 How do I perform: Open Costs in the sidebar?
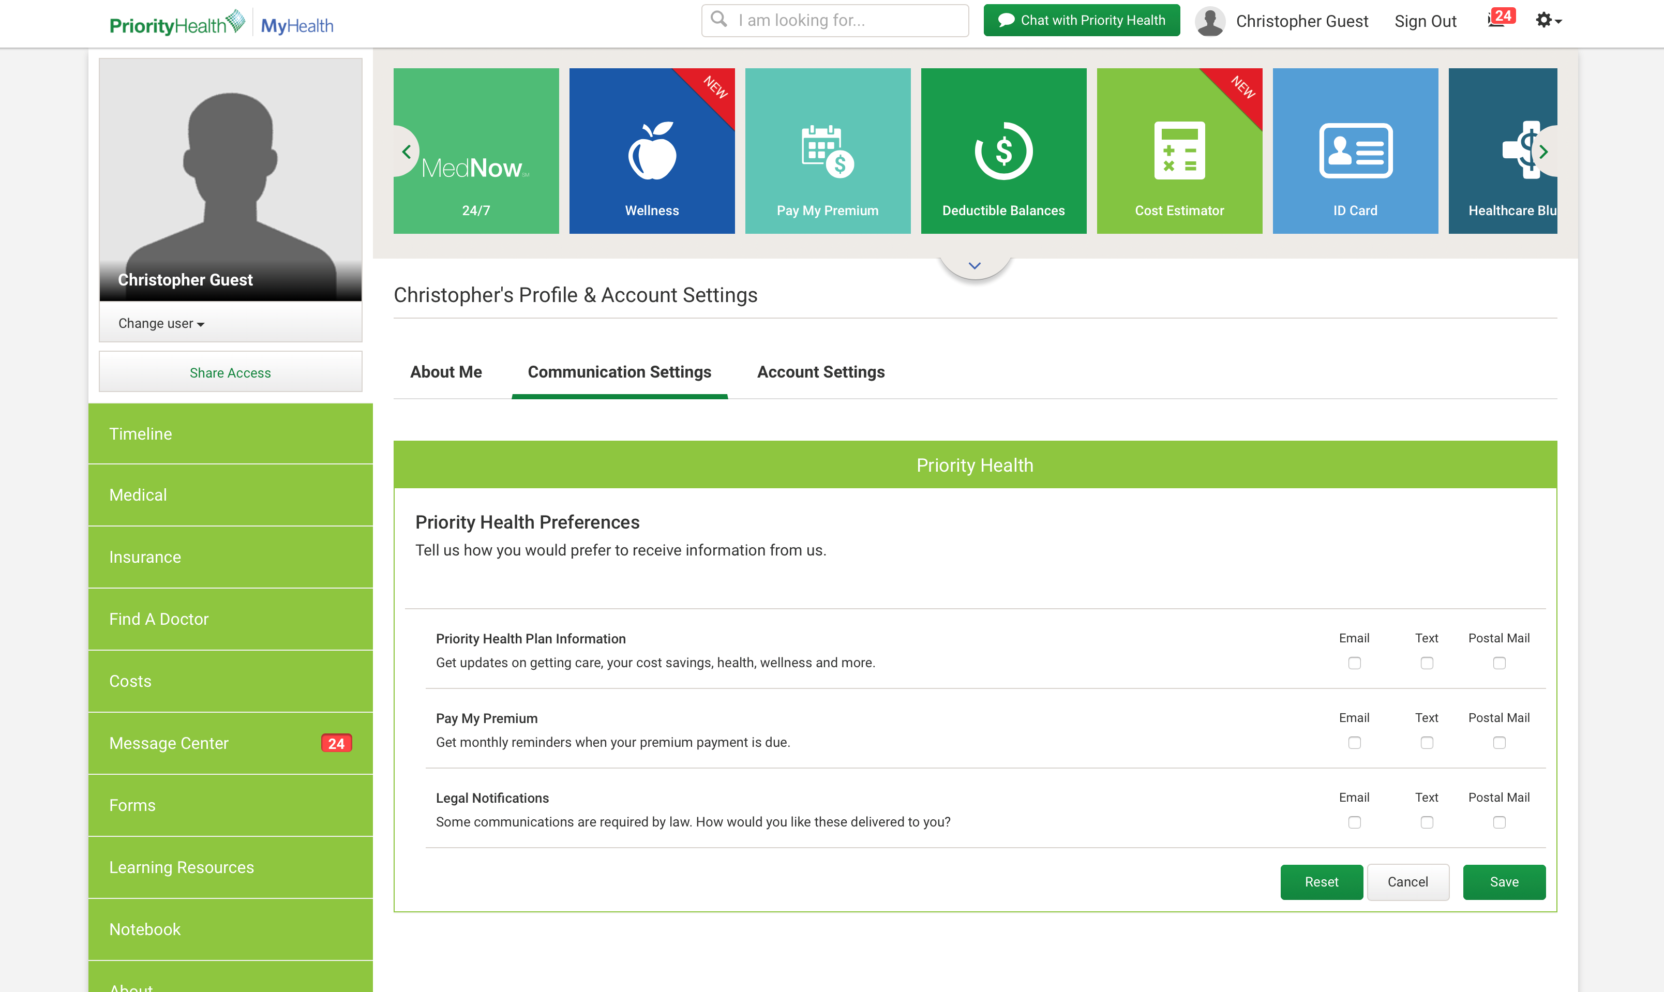point(231,682)
